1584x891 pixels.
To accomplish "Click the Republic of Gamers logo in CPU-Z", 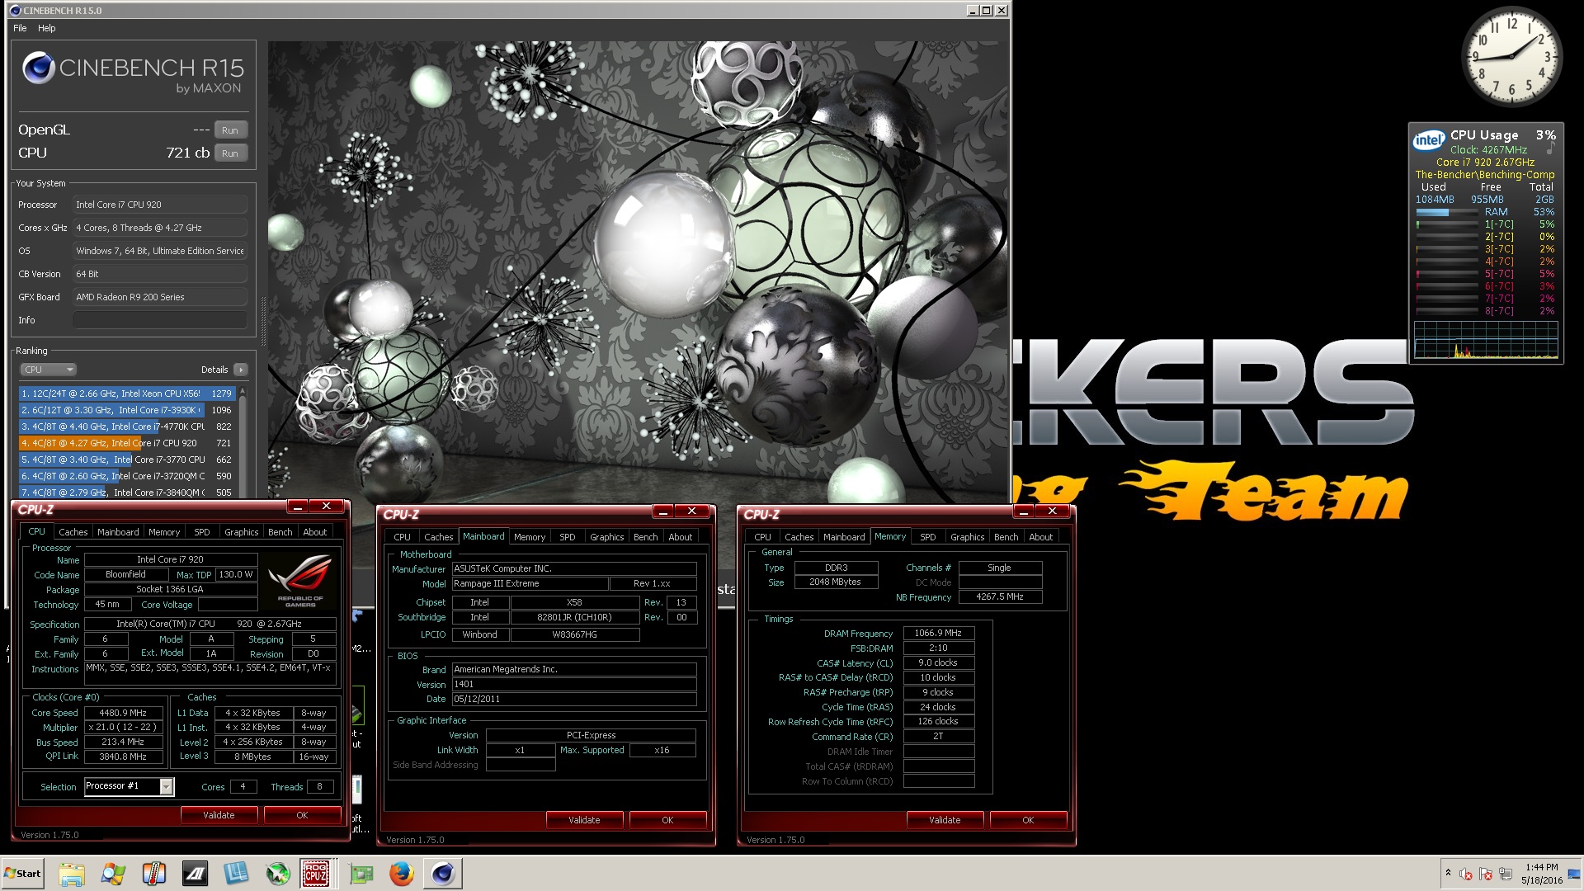I will (300, 580).
